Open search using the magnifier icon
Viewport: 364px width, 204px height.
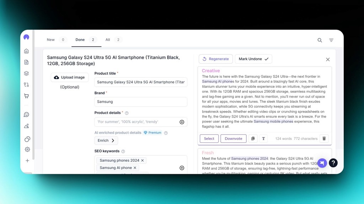[320, 40]
